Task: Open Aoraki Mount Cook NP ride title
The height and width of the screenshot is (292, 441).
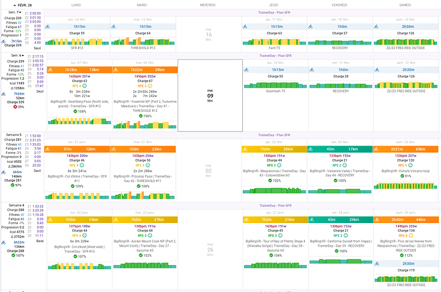Action: click(x=145, y=245)
